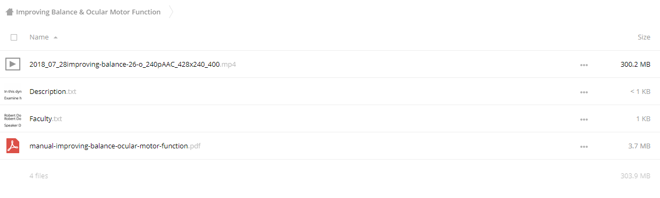Image resolution: width=660 pixels, height=198 pixels.
Task: Open more options for Faculty.txt
Action: [584, 120]
